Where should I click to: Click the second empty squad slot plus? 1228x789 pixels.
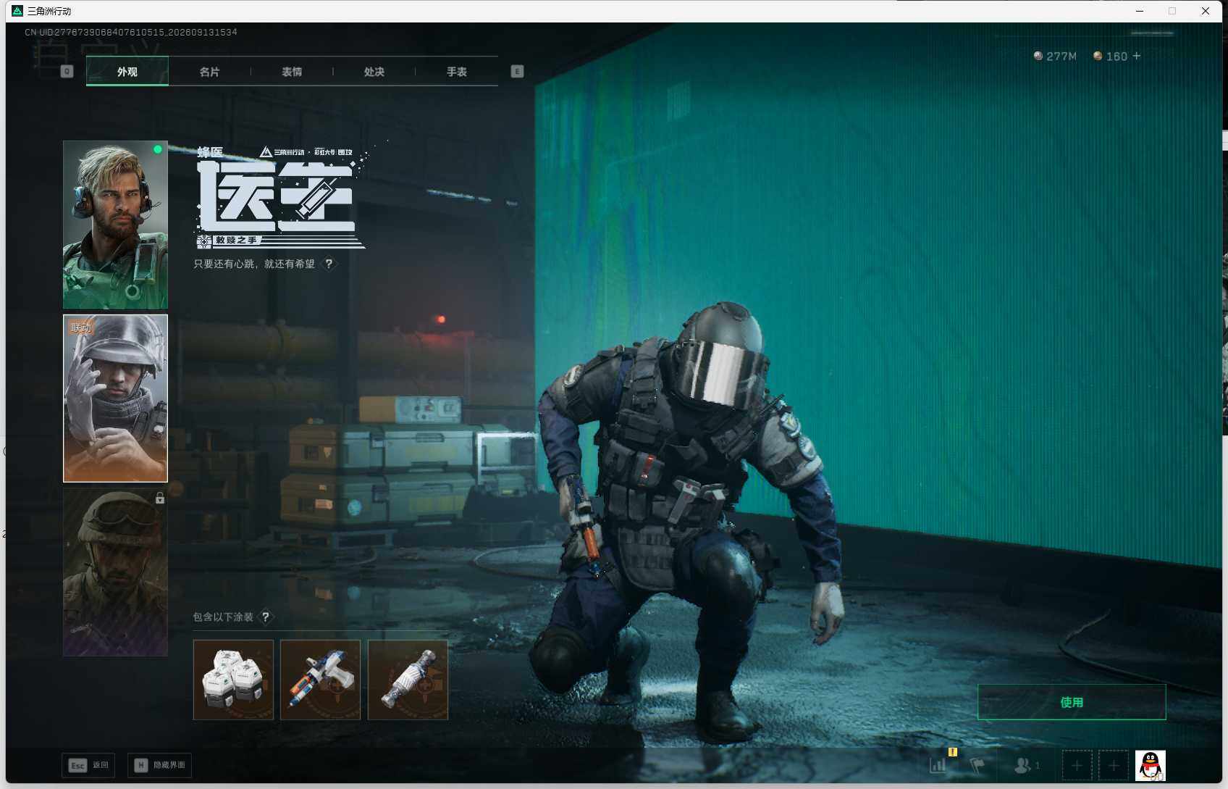tap(1114, 765)
